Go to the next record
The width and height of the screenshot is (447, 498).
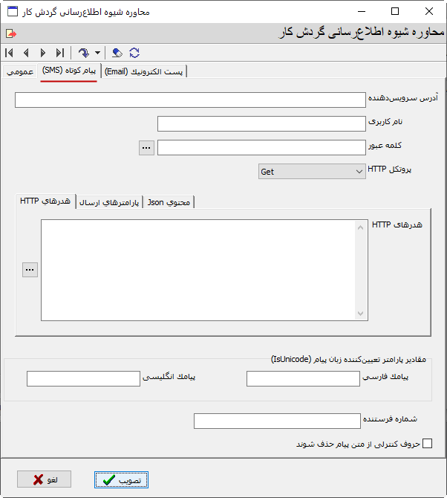point(43,53)
